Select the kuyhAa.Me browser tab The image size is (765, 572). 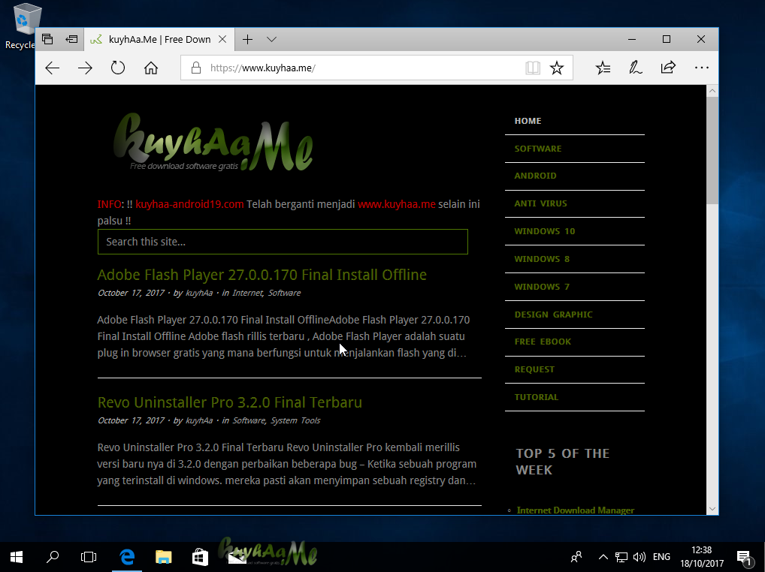159,40
